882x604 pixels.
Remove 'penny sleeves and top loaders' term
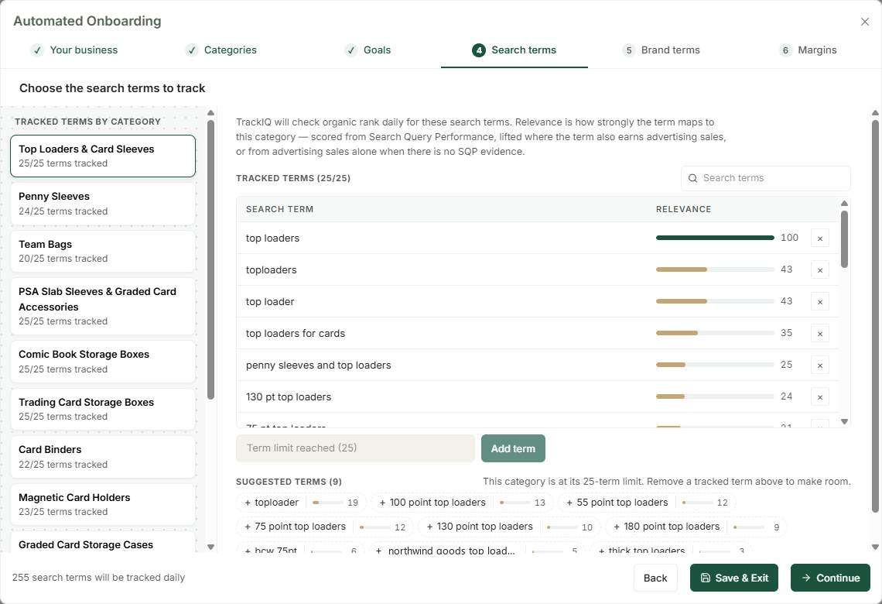pos(820,365)
